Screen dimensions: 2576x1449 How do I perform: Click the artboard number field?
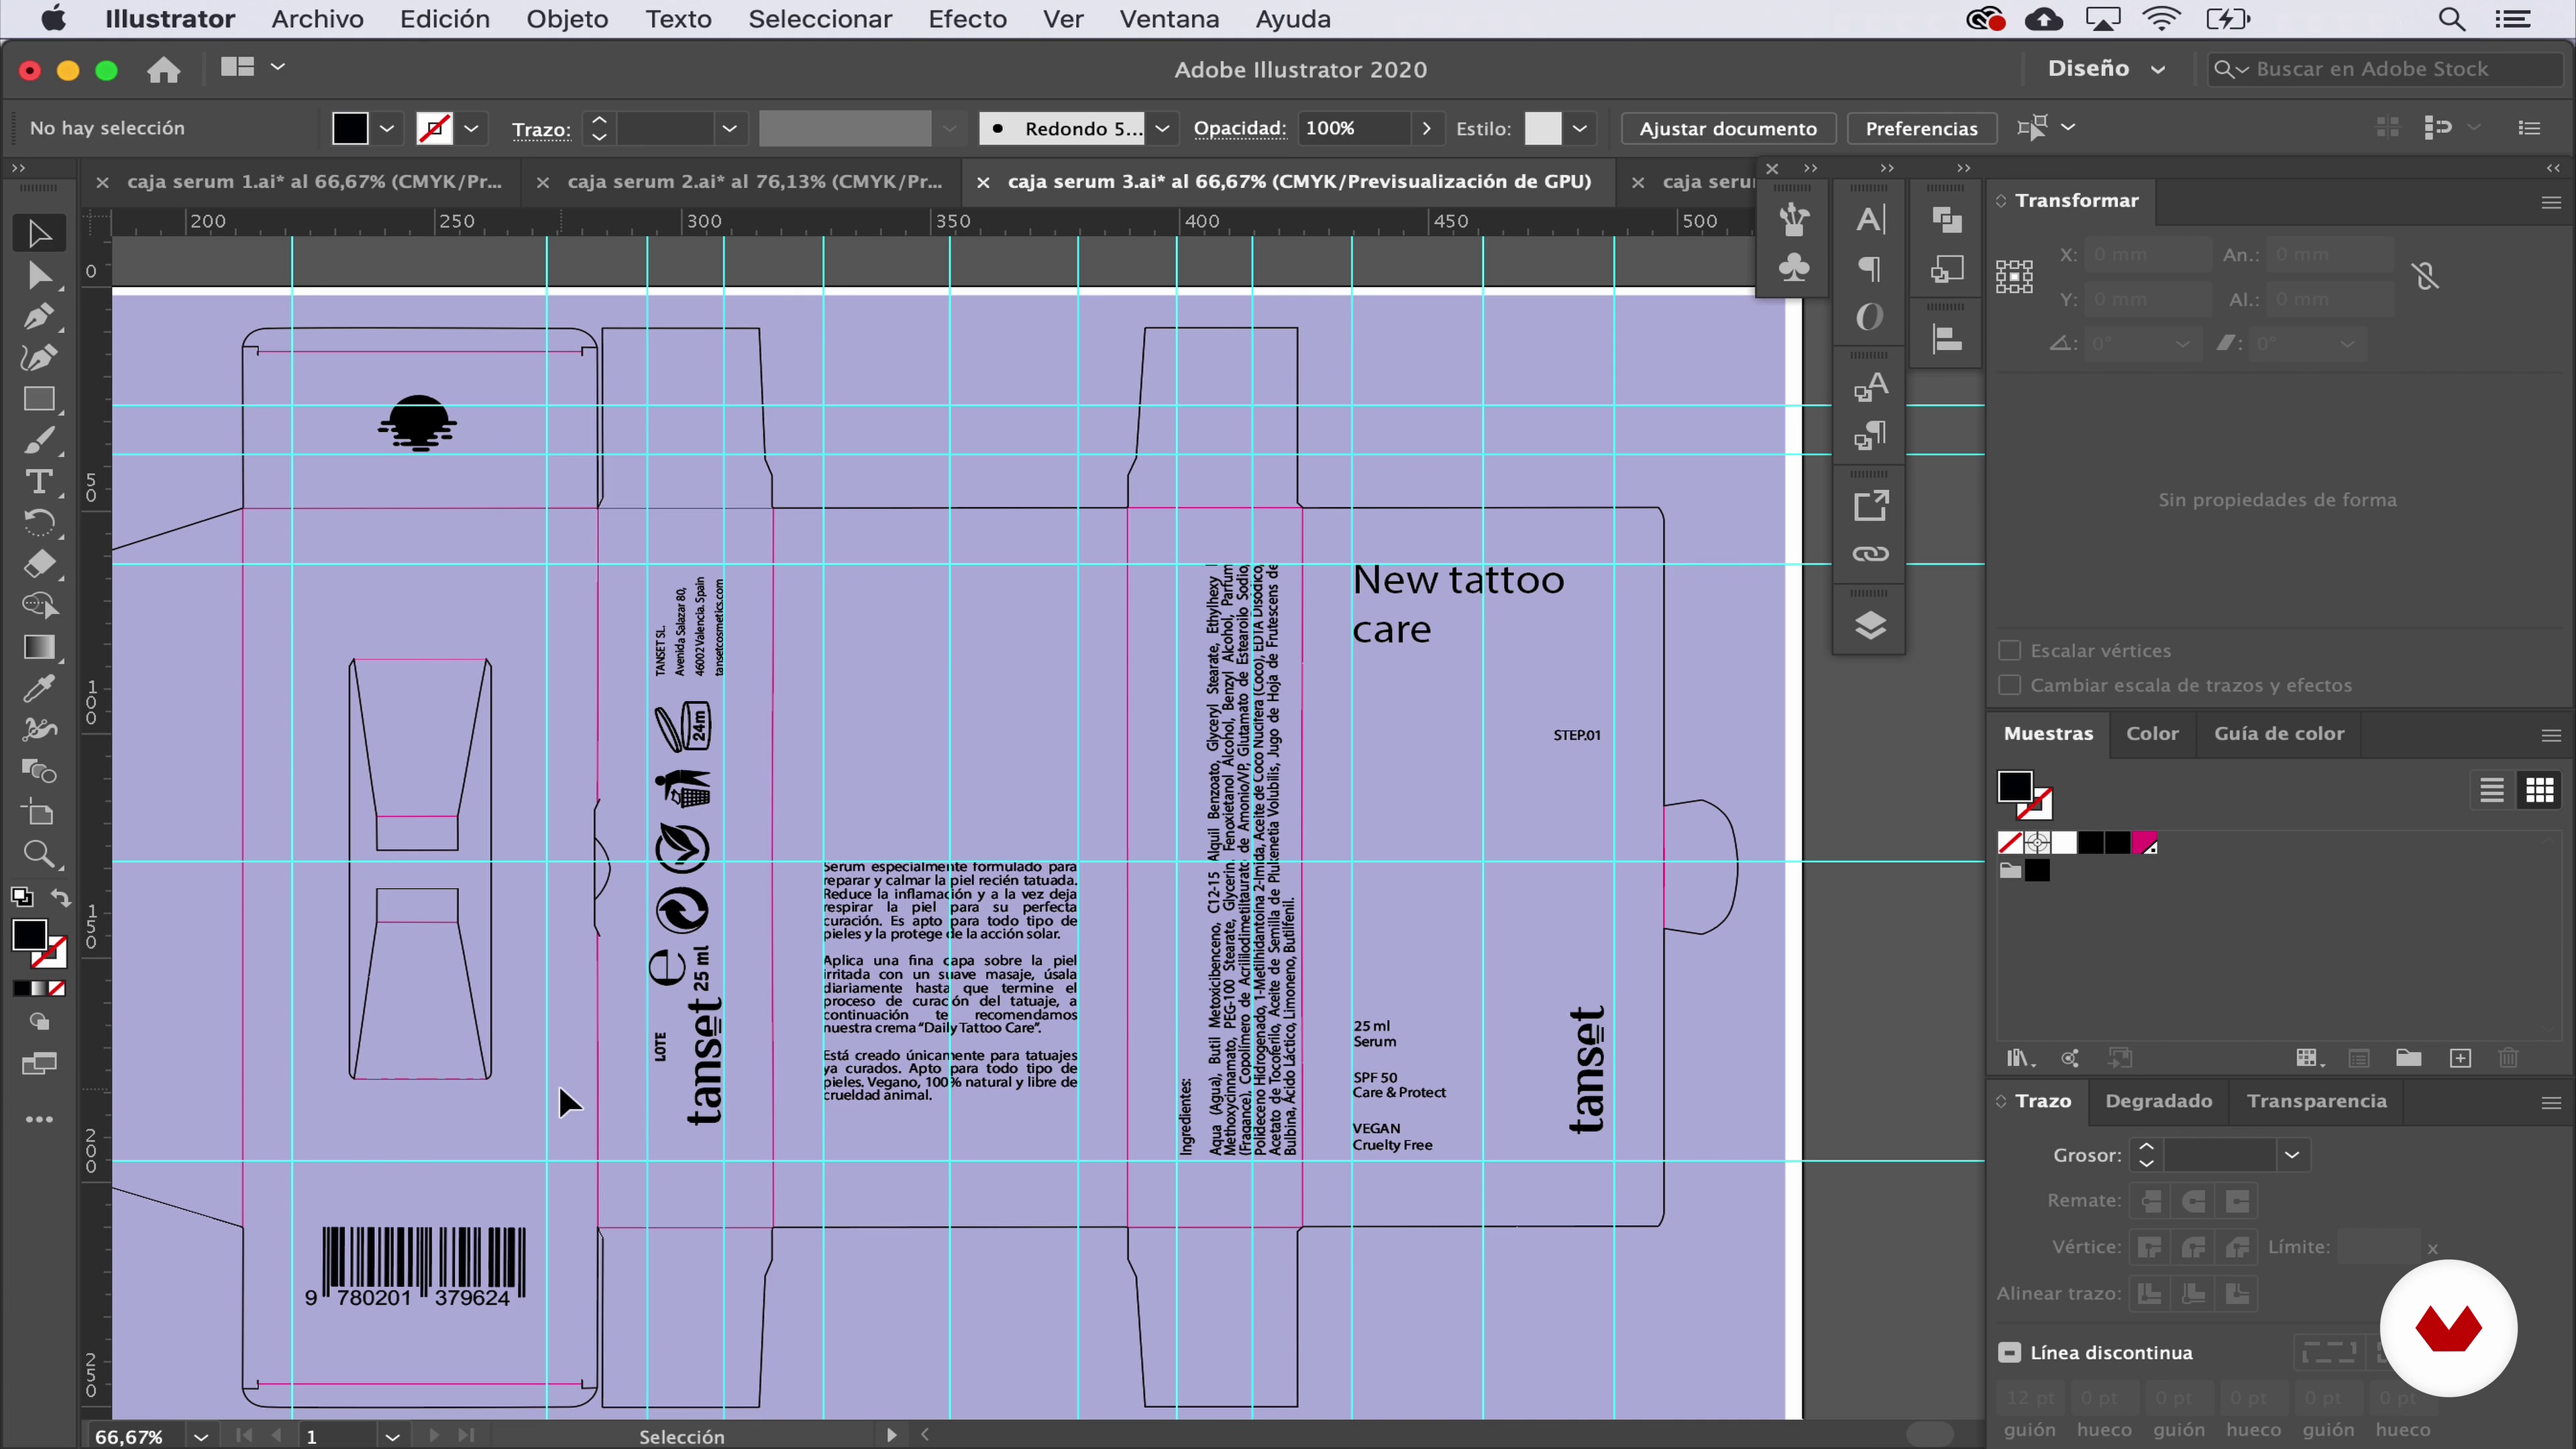[339, 1437]
